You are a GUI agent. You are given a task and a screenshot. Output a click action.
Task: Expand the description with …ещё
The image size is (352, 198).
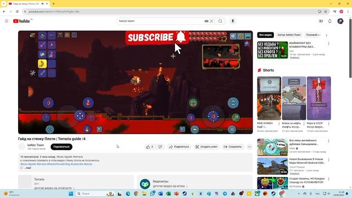[28, 168]
